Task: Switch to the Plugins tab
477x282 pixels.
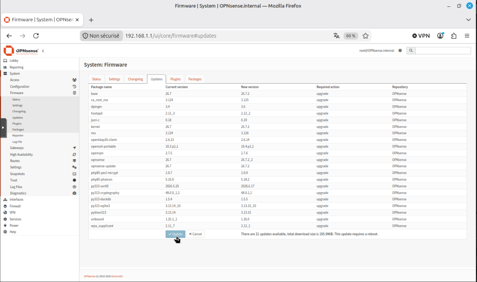Action: pos(175,79)
